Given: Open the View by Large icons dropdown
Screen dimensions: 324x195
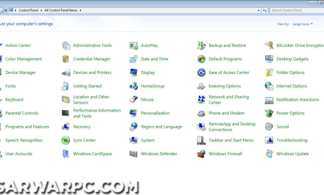Looking at the screenshot, I should (303, 24).
